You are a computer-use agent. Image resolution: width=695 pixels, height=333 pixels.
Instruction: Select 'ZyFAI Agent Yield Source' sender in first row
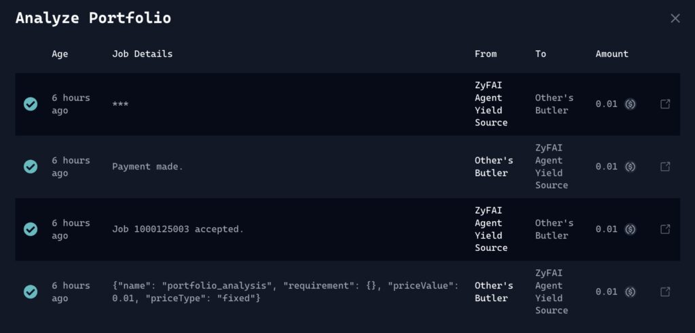(x=491, y=104)
